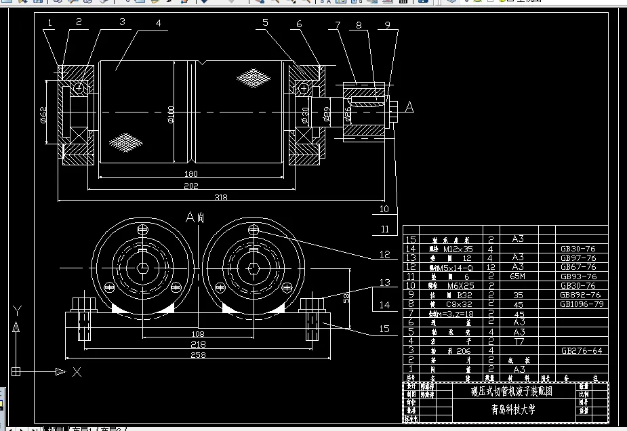The height and width of the screenshot is (431, 627).
Task: Select balloon leader number 11 below shaft end
Action: (x=385, y=229)
